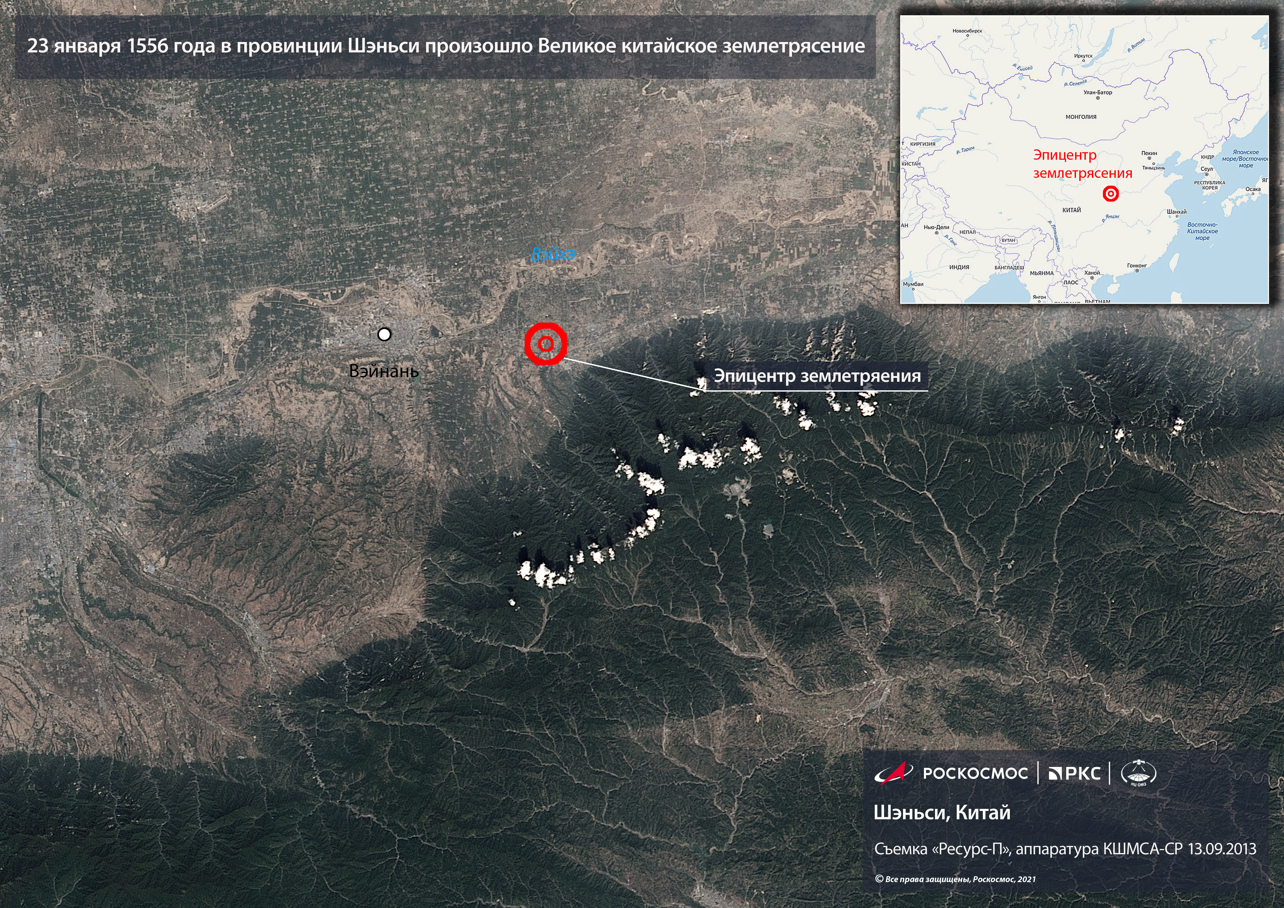Click the Вэйнань city label

tap(384, 371)
